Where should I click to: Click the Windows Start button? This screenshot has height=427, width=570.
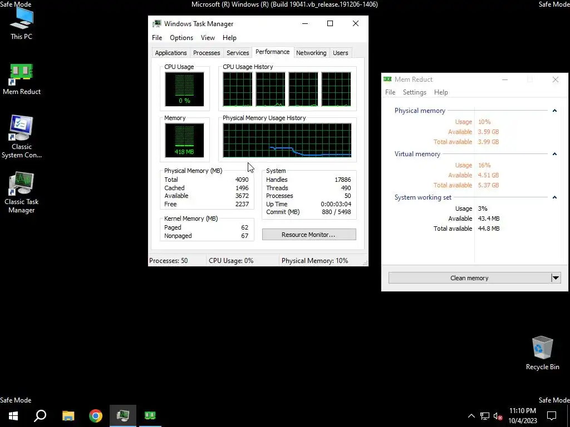tap(13, 415)
